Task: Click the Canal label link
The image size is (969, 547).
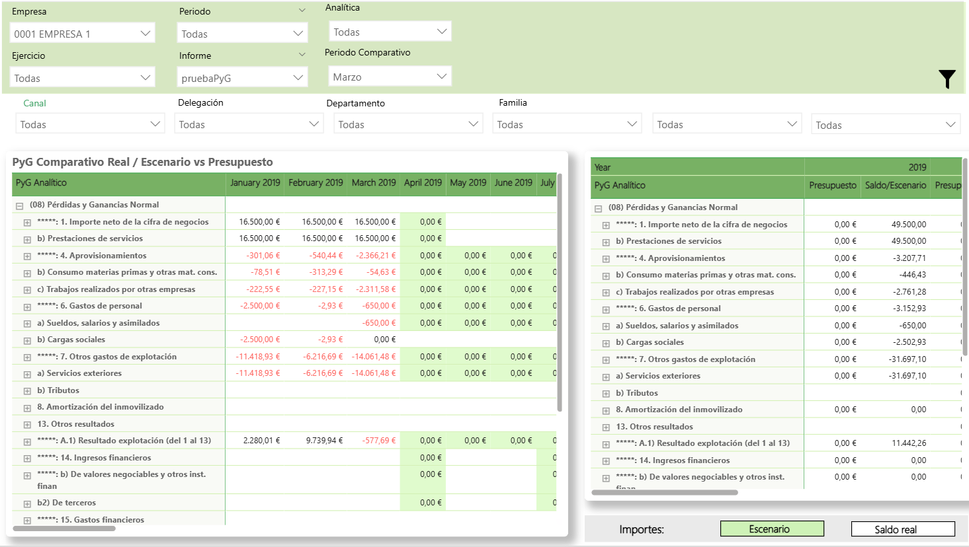Action: [x=34, y=103]
